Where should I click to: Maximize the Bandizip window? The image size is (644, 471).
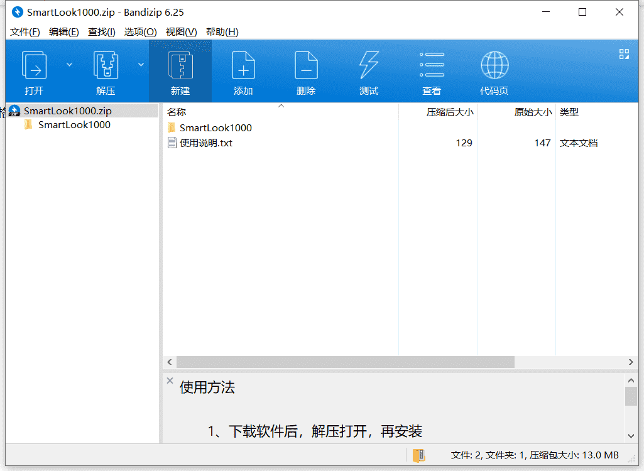click(x=582, y=12)
